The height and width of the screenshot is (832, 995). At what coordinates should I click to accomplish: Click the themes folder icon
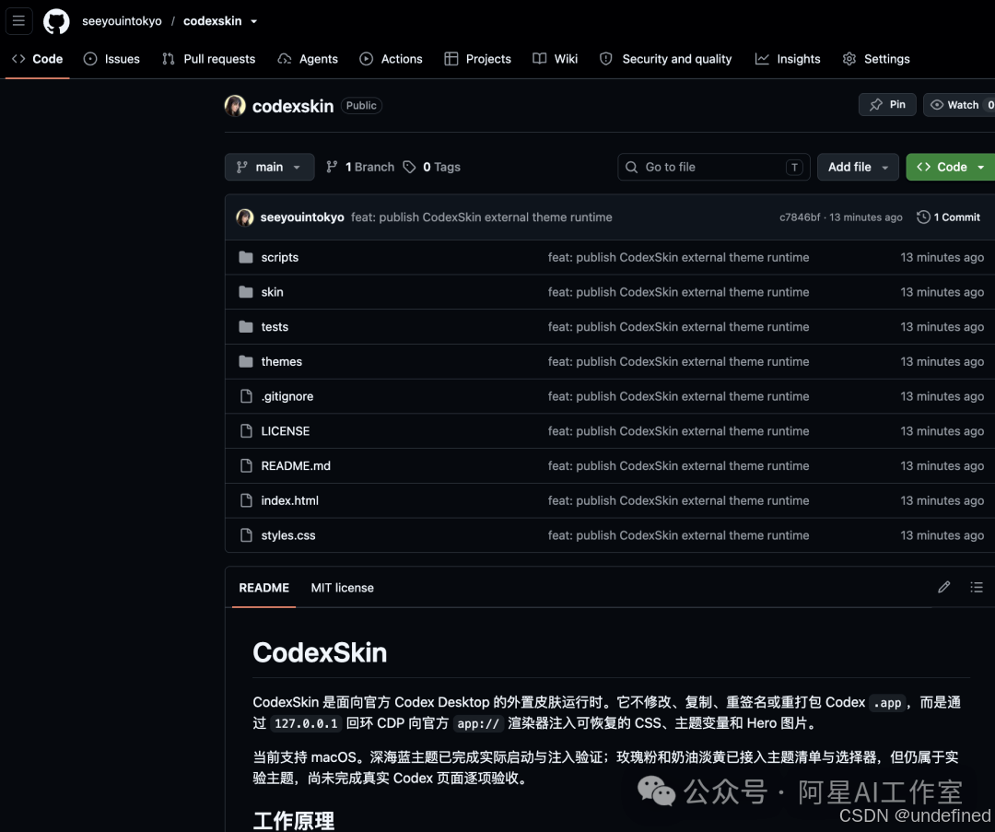(x=246, y=362)
